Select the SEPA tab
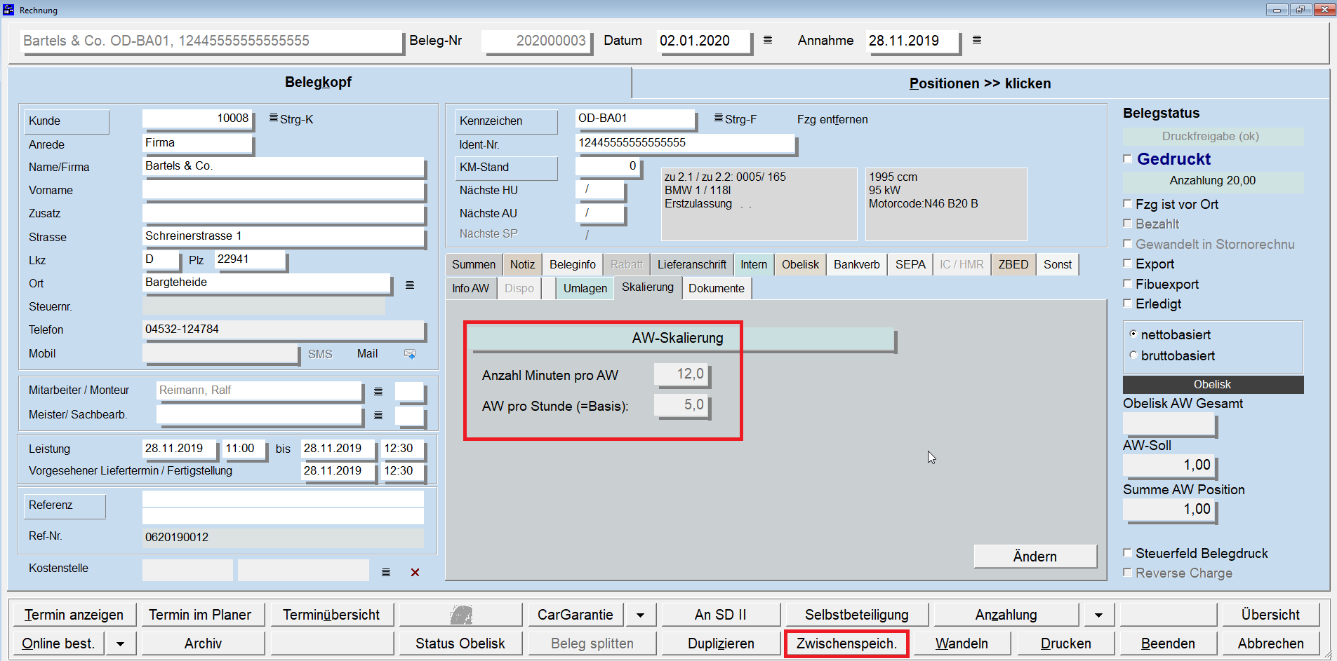The height and width of the screenshot is (661, 1337). tap(910, 264)
